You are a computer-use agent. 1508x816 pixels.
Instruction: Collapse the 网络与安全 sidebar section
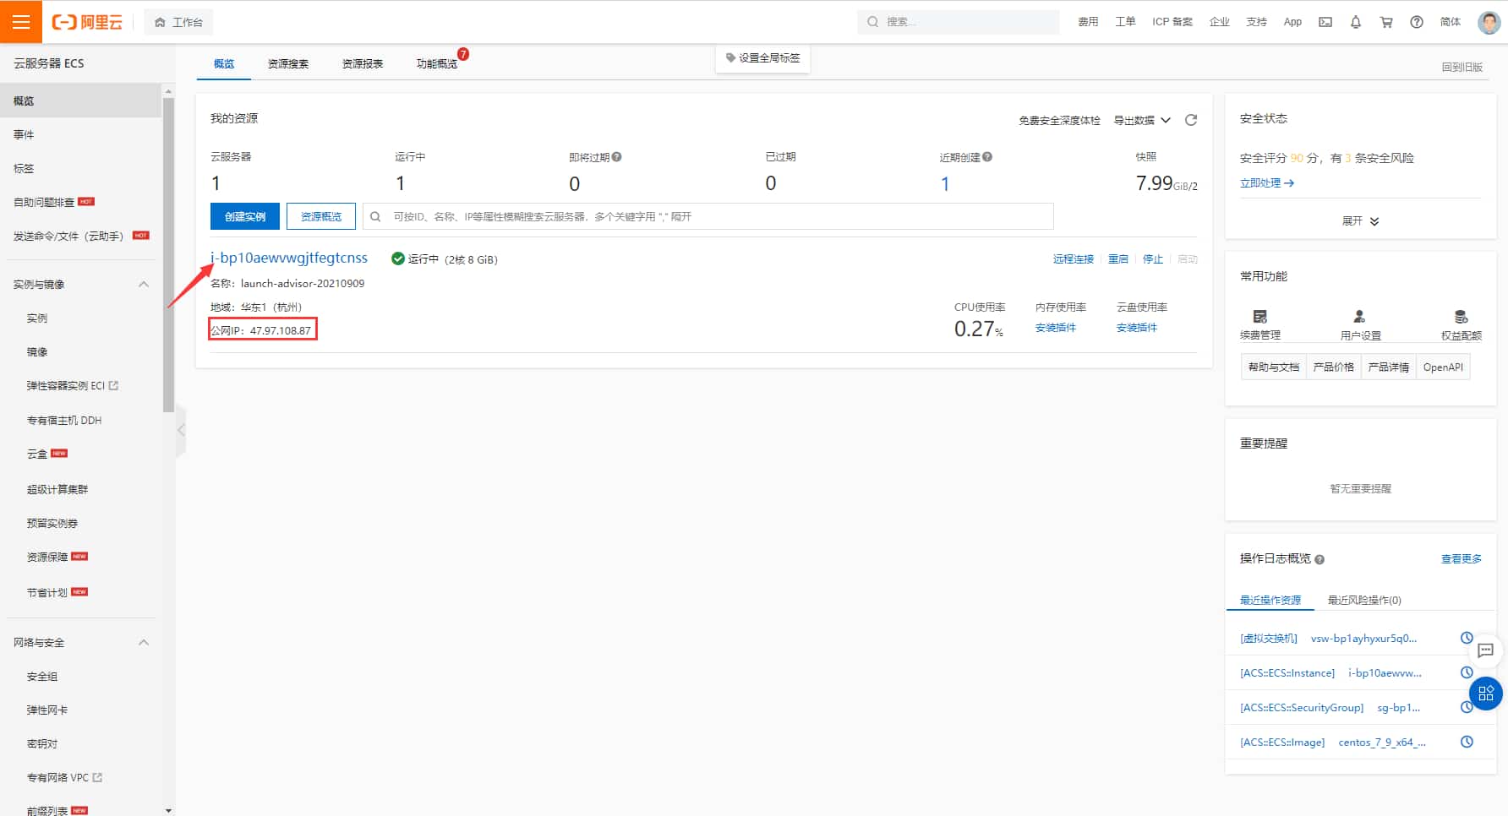coord(144,643)
